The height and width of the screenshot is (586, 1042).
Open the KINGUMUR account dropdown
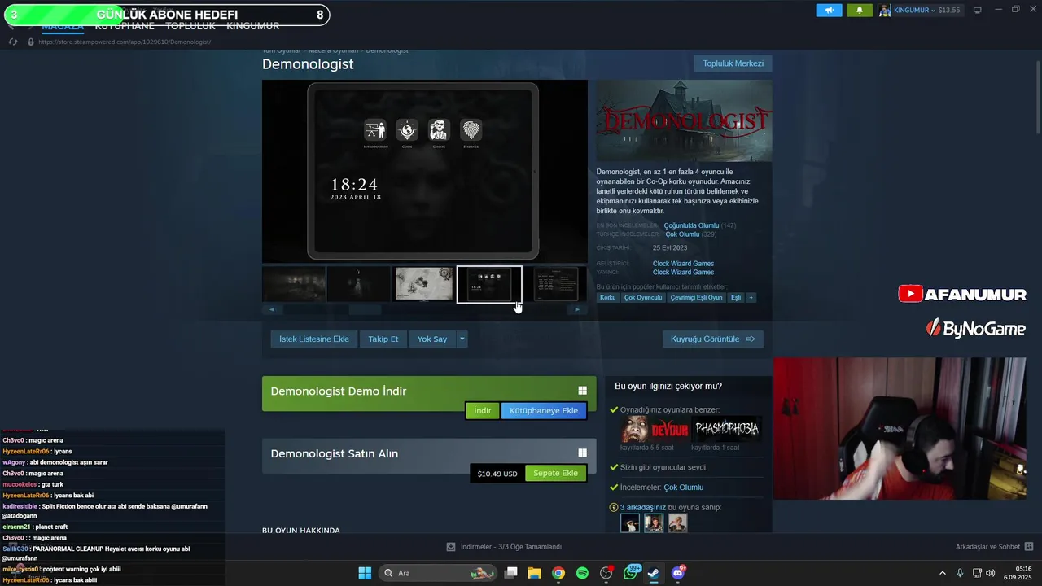point(920,10)
